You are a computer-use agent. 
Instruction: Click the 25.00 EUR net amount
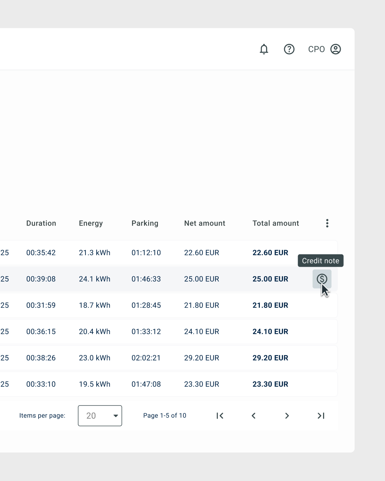click(x=202, y=279)
